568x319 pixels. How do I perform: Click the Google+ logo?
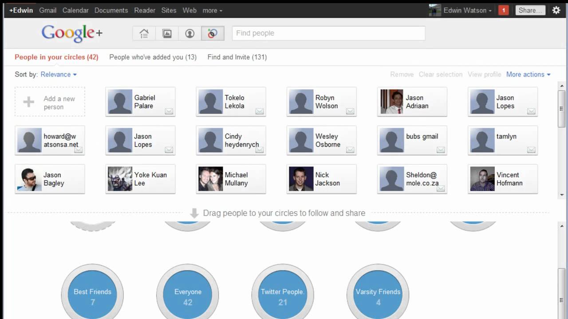[x=72, y=34]
